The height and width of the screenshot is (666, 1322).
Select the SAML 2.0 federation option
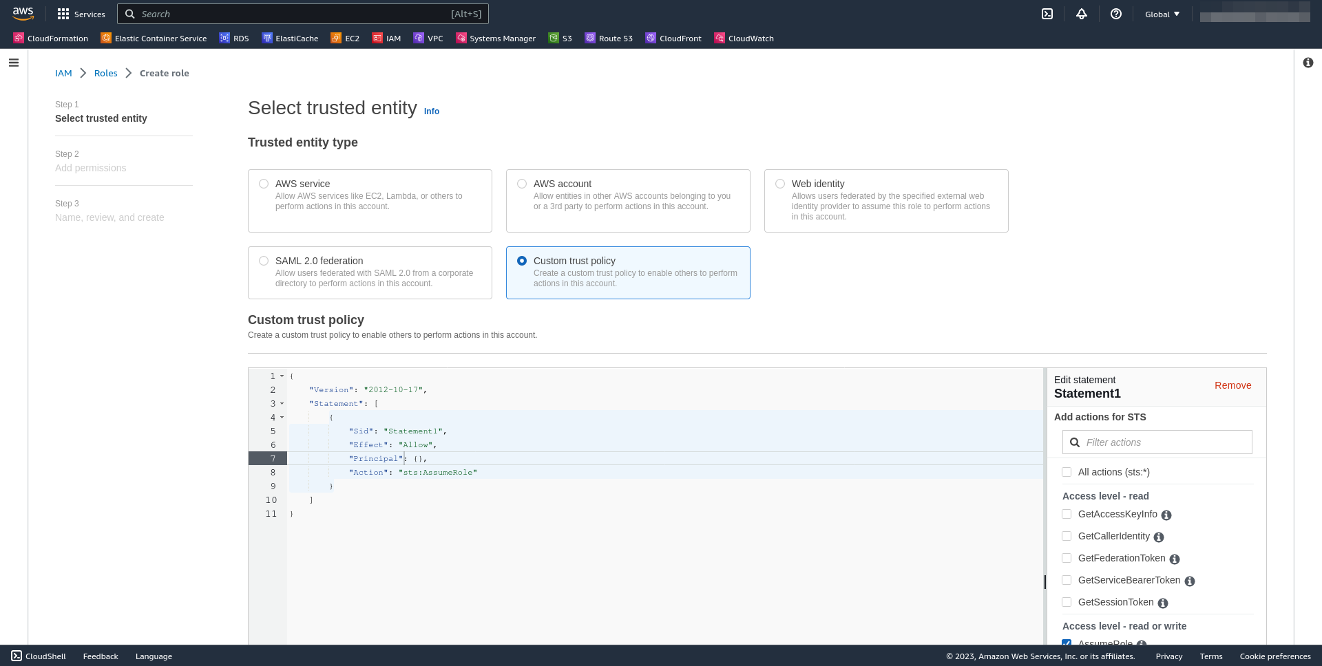point(264,261)
